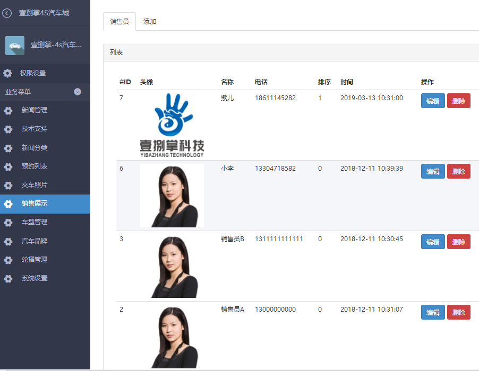The height and width of the screenshot is (371, 479).
Task: Click gear icon next to 车型管理
Action: click(x=8, y=222)
